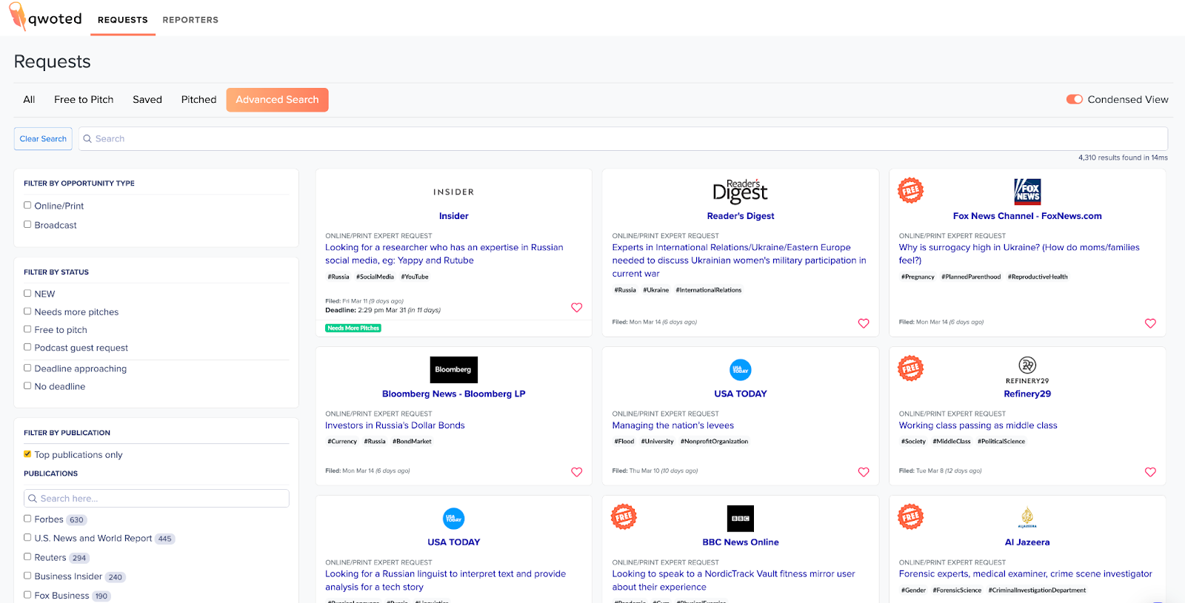
Task: Save the Bloomberg News request heart icon
Action: [x=577, y=472]
